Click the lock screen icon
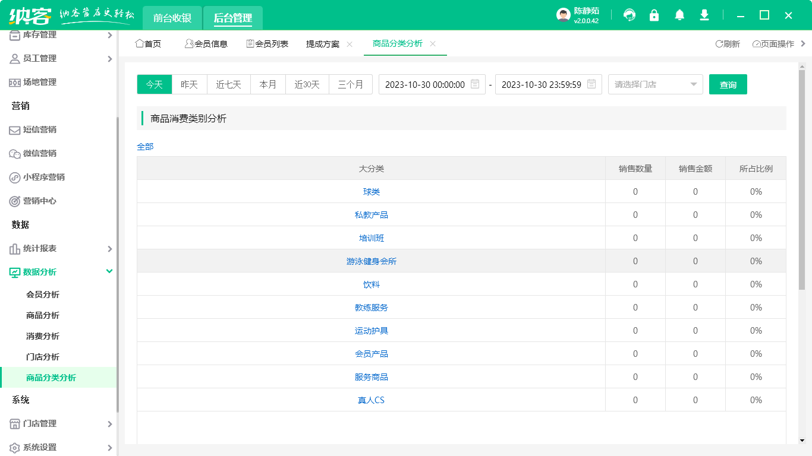Viewport: 812px width, 456px height. (x=654, y=15)
